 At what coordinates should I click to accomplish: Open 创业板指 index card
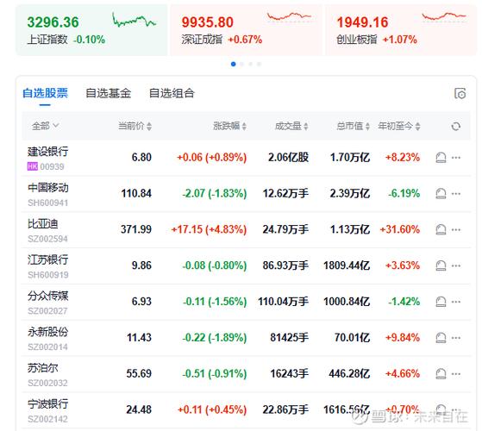[x=401, y=30]
